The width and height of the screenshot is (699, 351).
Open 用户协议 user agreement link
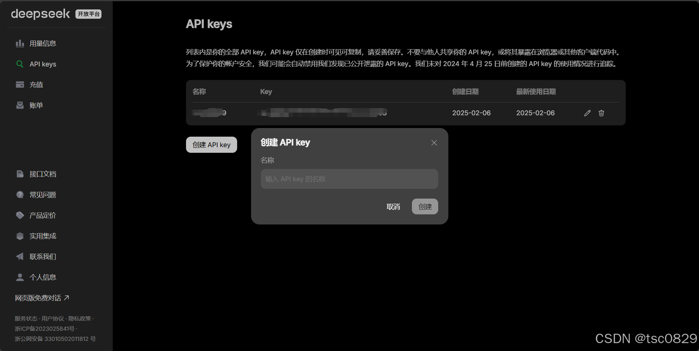click(x=53, y=319)
